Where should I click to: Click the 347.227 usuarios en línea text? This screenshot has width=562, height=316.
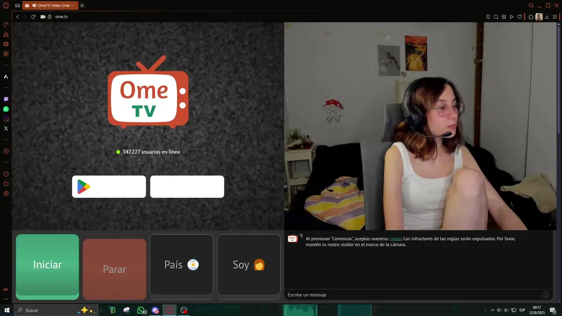pyautogui.click(x=151, y=152)
